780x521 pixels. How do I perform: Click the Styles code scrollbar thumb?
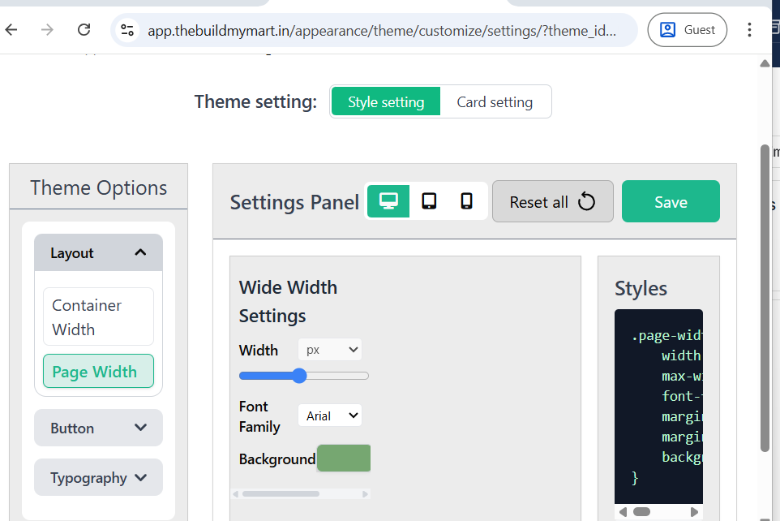click(x=641, y=512)
